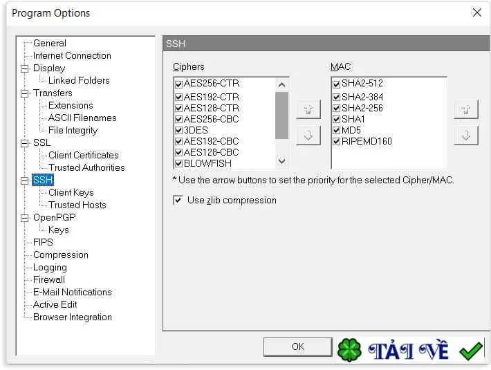Open Linked Folders settings
This screenshot has width=491, height=370.
click(79, 81)
